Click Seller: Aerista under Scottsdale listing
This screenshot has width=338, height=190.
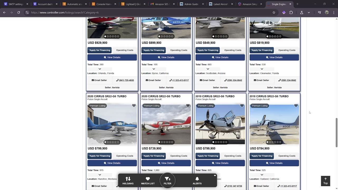220,88
